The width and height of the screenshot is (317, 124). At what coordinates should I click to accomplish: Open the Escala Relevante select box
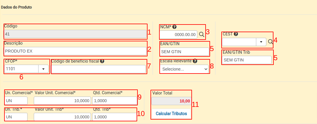coord(185,69)
